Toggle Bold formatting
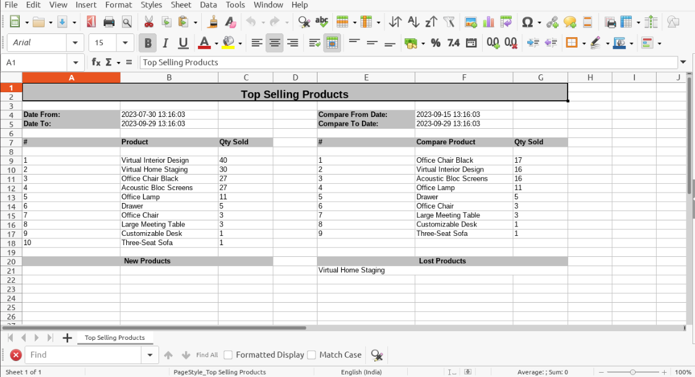 (x=147, y=43)
